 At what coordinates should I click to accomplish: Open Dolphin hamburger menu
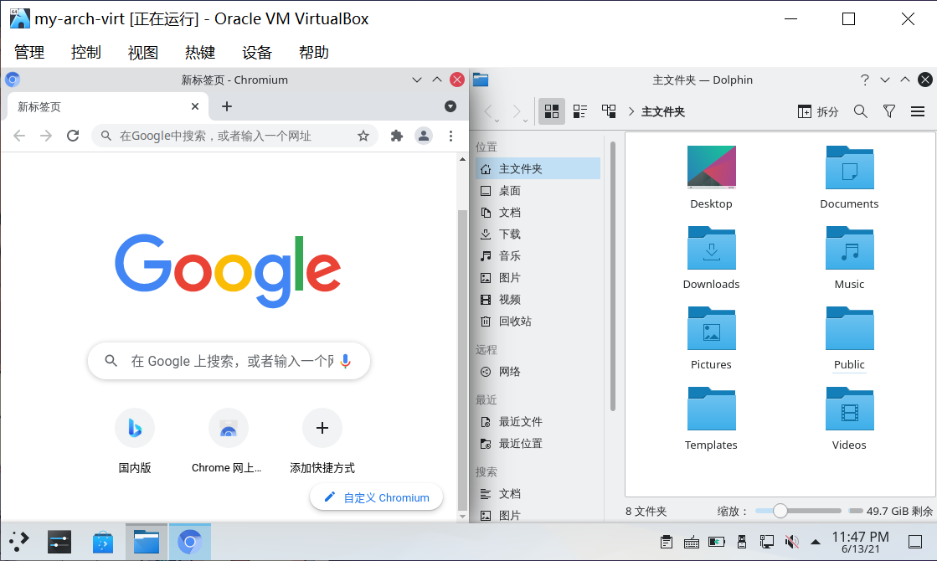coord(918,111)
